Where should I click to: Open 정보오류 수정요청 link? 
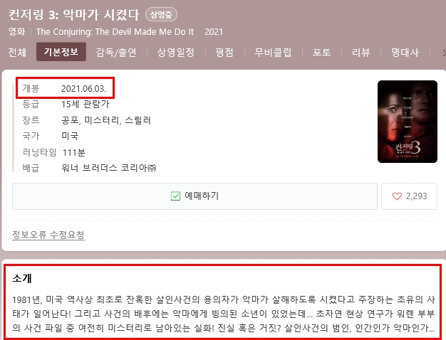coord(48,235)
